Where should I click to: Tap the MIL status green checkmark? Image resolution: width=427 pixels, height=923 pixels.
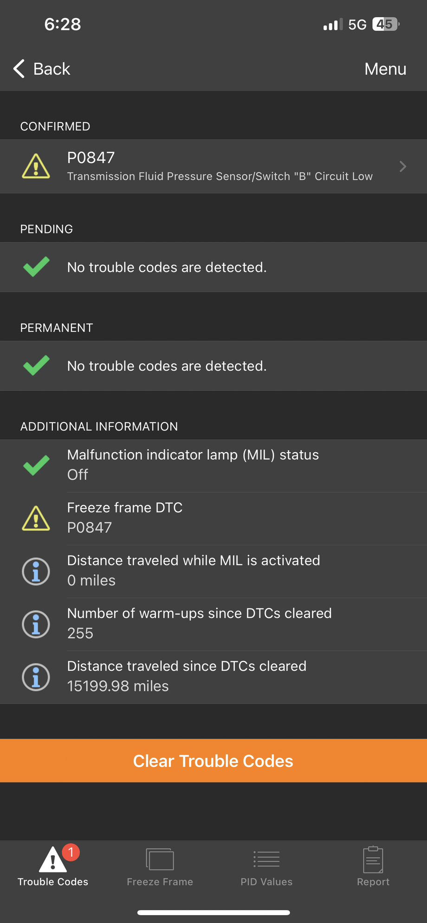coord(36,465)
